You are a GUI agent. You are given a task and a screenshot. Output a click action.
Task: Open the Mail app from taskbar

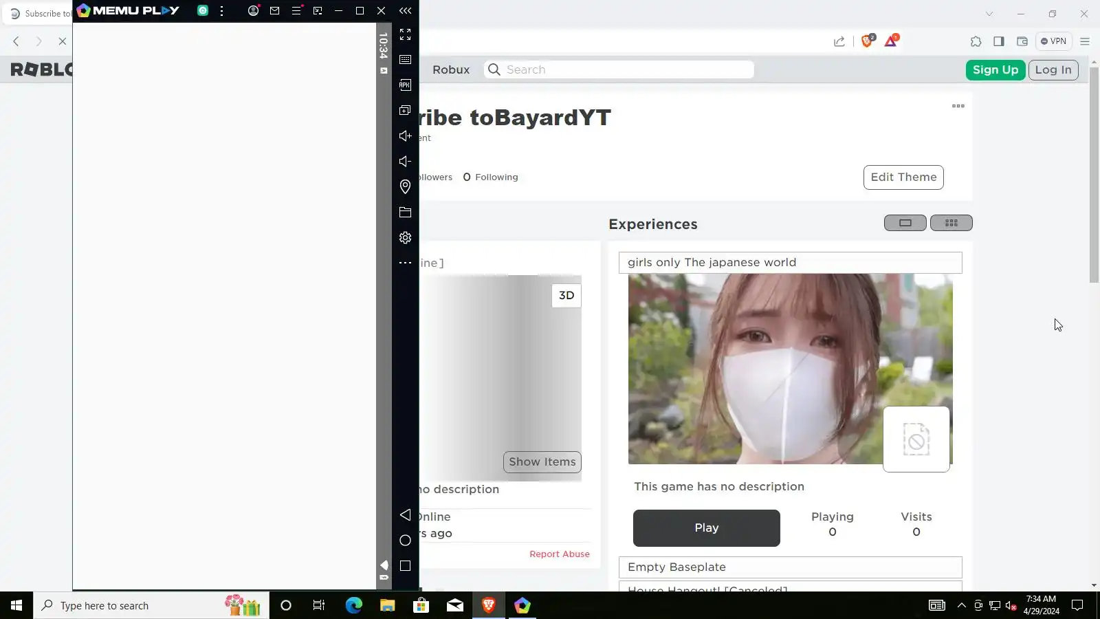[x=455, y=605]
